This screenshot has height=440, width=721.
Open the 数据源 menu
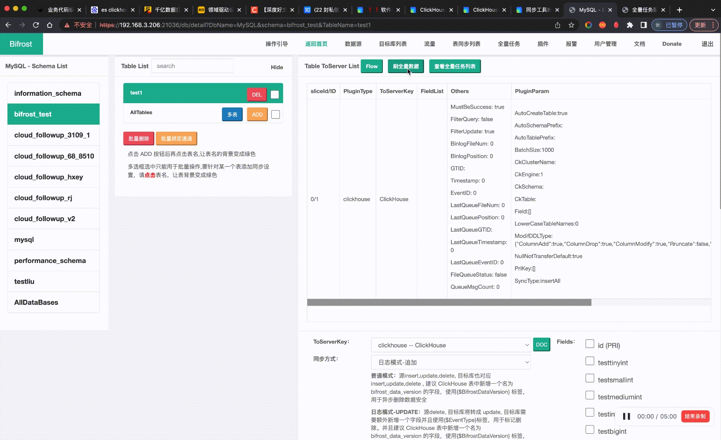[353, 44]
